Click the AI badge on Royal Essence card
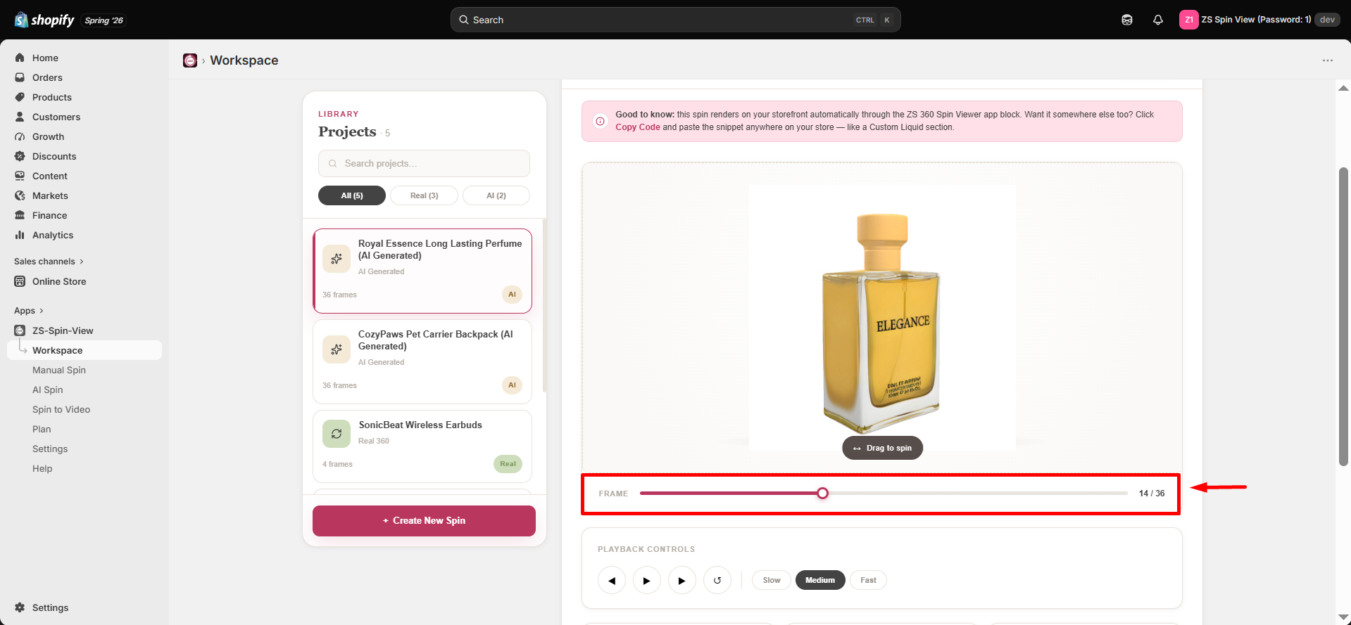 tap(512, 295)
